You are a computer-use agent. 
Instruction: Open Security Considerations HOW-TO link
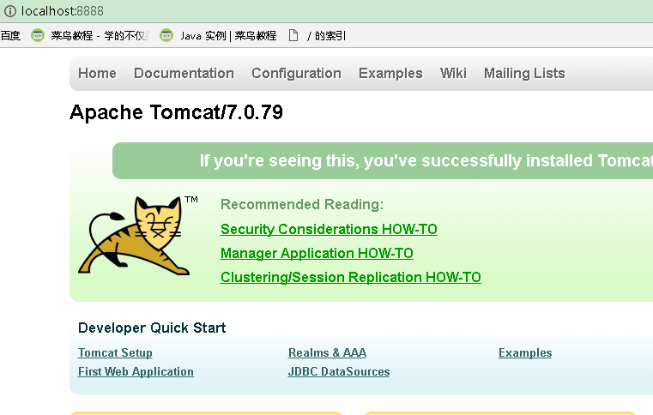click(329, 229)
